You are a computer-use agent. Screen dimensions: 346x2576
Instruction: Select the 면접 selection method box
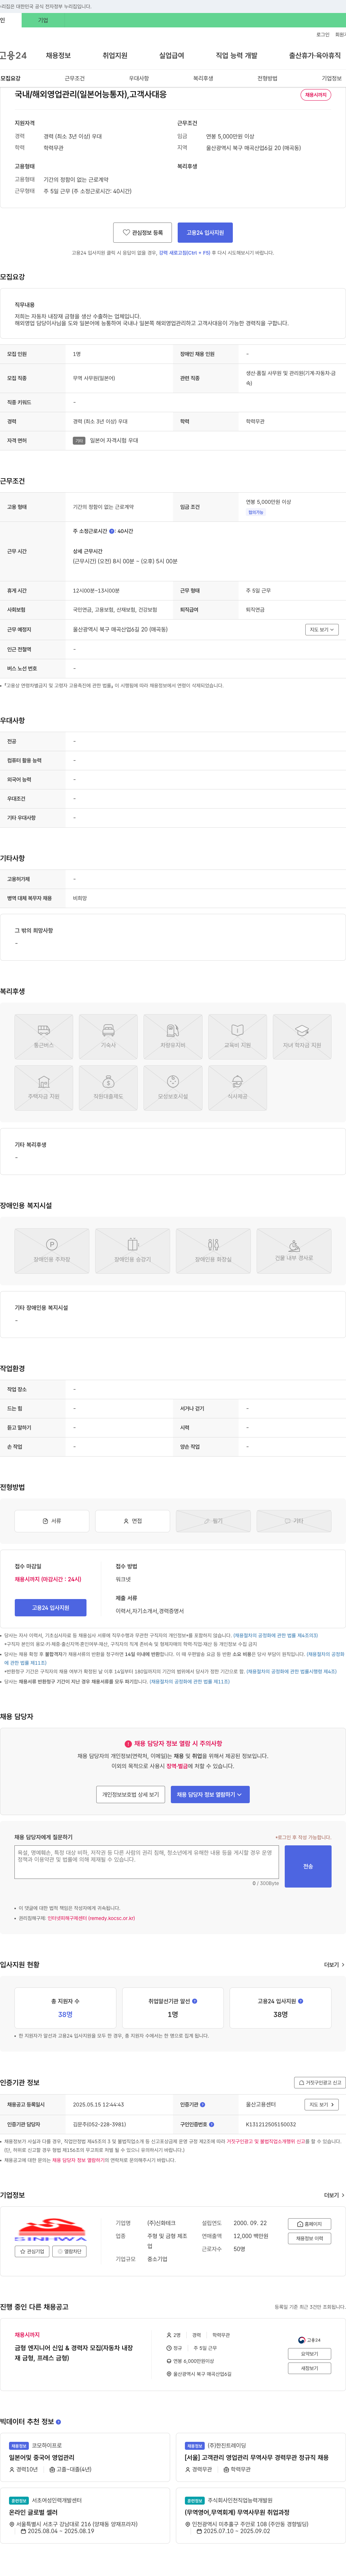(132, 1521)
